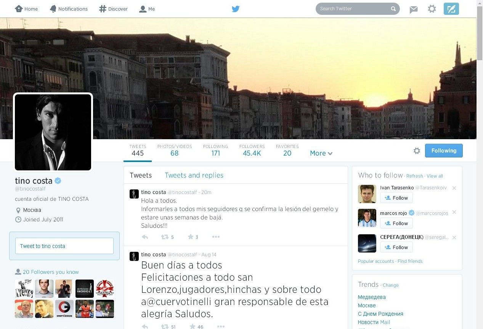Toggle the Following button for tino costa
Viewport: 483px width, 329px height.
coord(444,151)
